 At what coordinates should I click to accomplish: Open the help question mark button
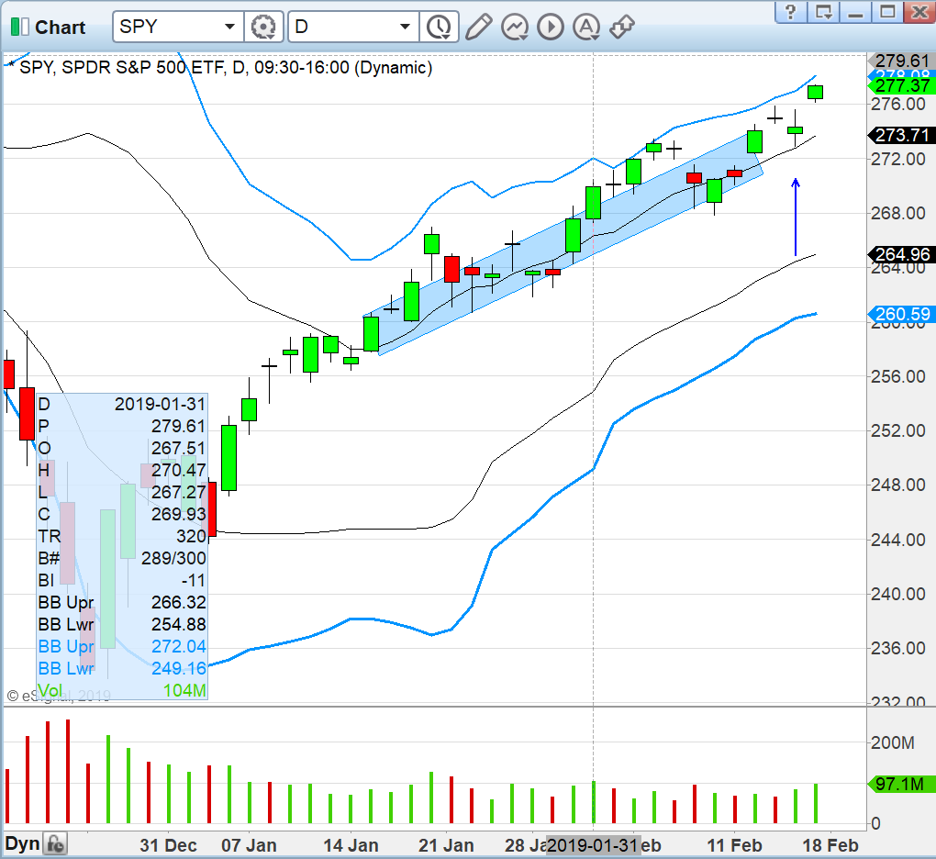(x=790, y=11)
